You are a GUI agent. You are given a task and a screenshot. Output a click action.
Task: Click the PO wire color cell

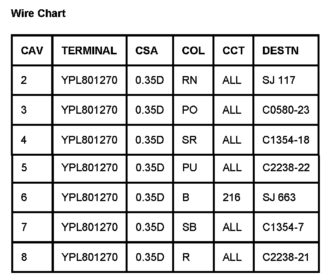click(190, 110)
